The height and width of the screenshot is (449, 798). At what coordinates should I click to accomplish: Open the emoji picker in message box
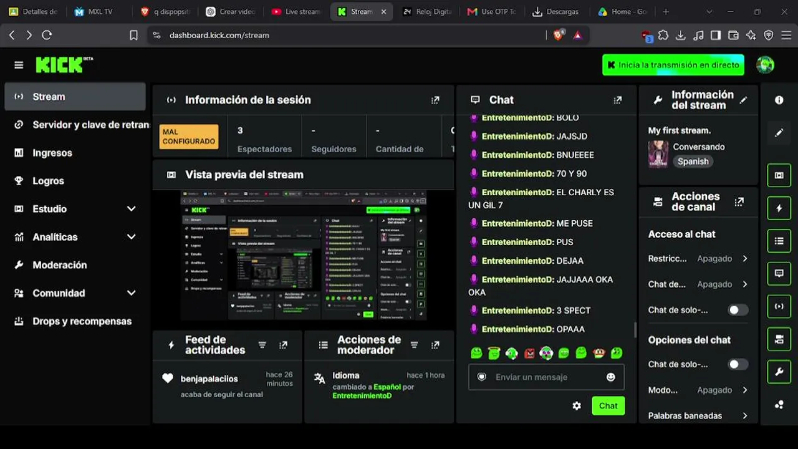pos(611,377)
